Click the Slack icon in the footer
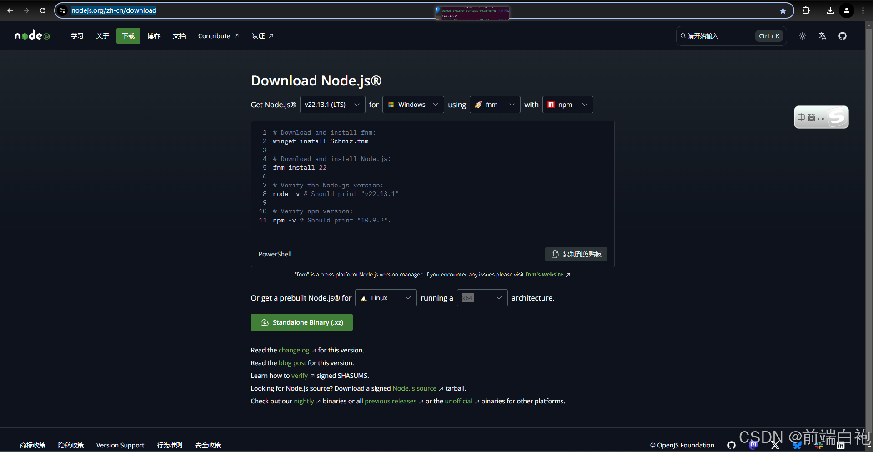The height and width of the screenshot is (452, 873). pyautogui.click(x=819, y=445)
